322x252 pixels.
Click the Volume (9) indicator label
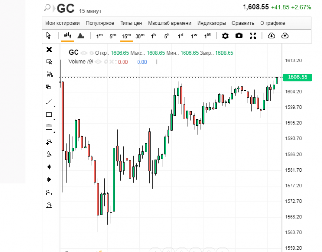[x=81, y=62]
